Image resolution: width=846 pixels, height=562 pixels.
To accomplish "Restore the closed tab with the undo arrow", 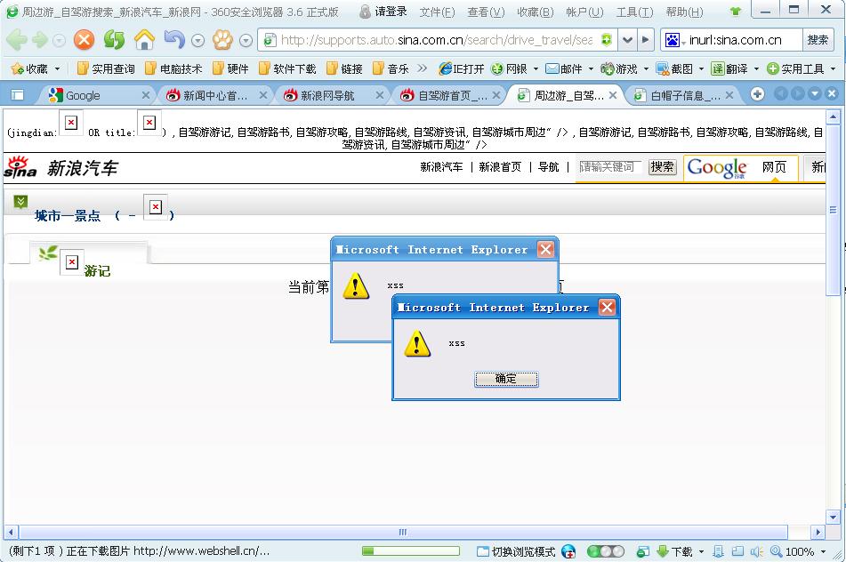I will pos(174,39).
